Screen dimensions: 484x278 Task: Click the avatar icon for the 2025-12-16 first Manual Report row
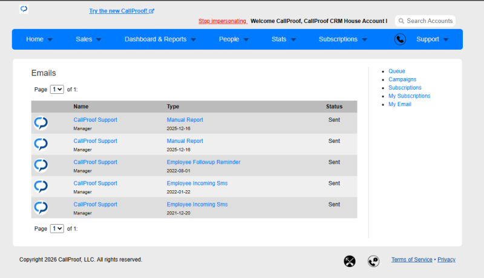coord(41,123)
